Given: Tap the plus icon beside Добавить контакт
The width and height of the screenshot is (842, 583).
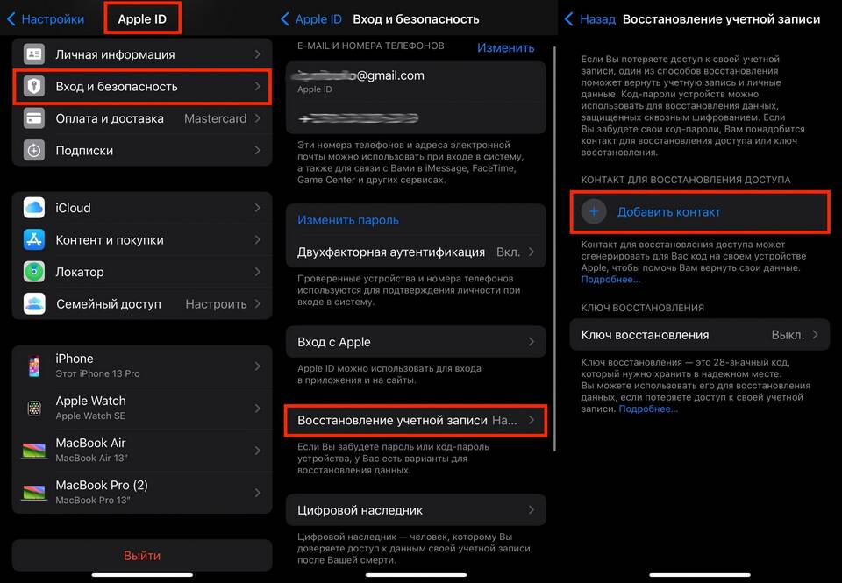Looking at the screenshot, I should [x=594, y=212].
